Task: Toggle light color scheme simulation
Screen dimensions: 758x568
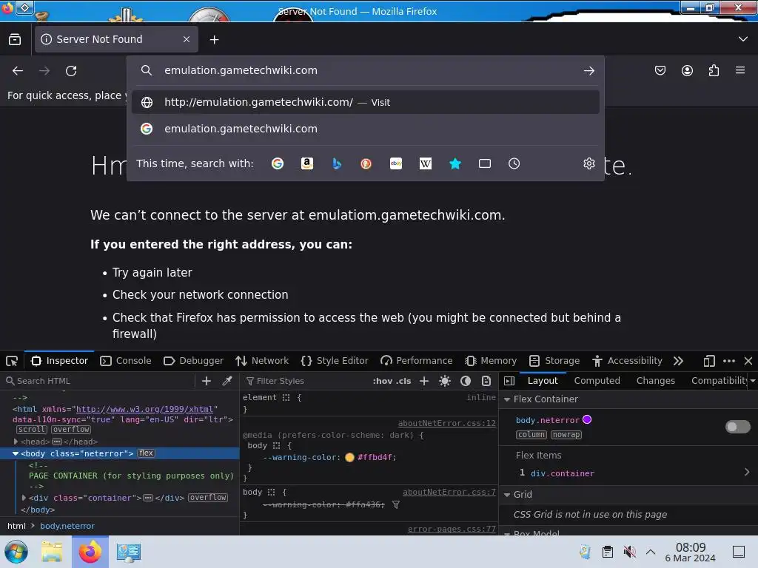Action: (445, 381)
